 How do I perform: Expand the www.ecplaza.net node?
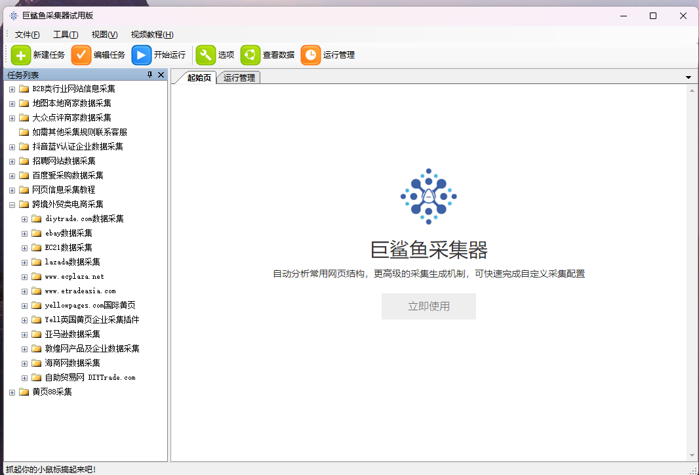24,276
